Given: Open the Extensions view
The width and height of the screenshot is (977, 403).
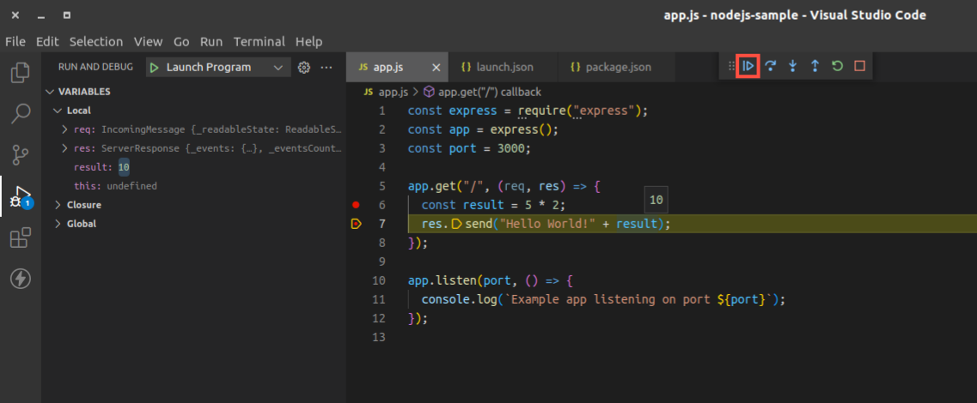Looking at the screenshot, I should point(21,238).
